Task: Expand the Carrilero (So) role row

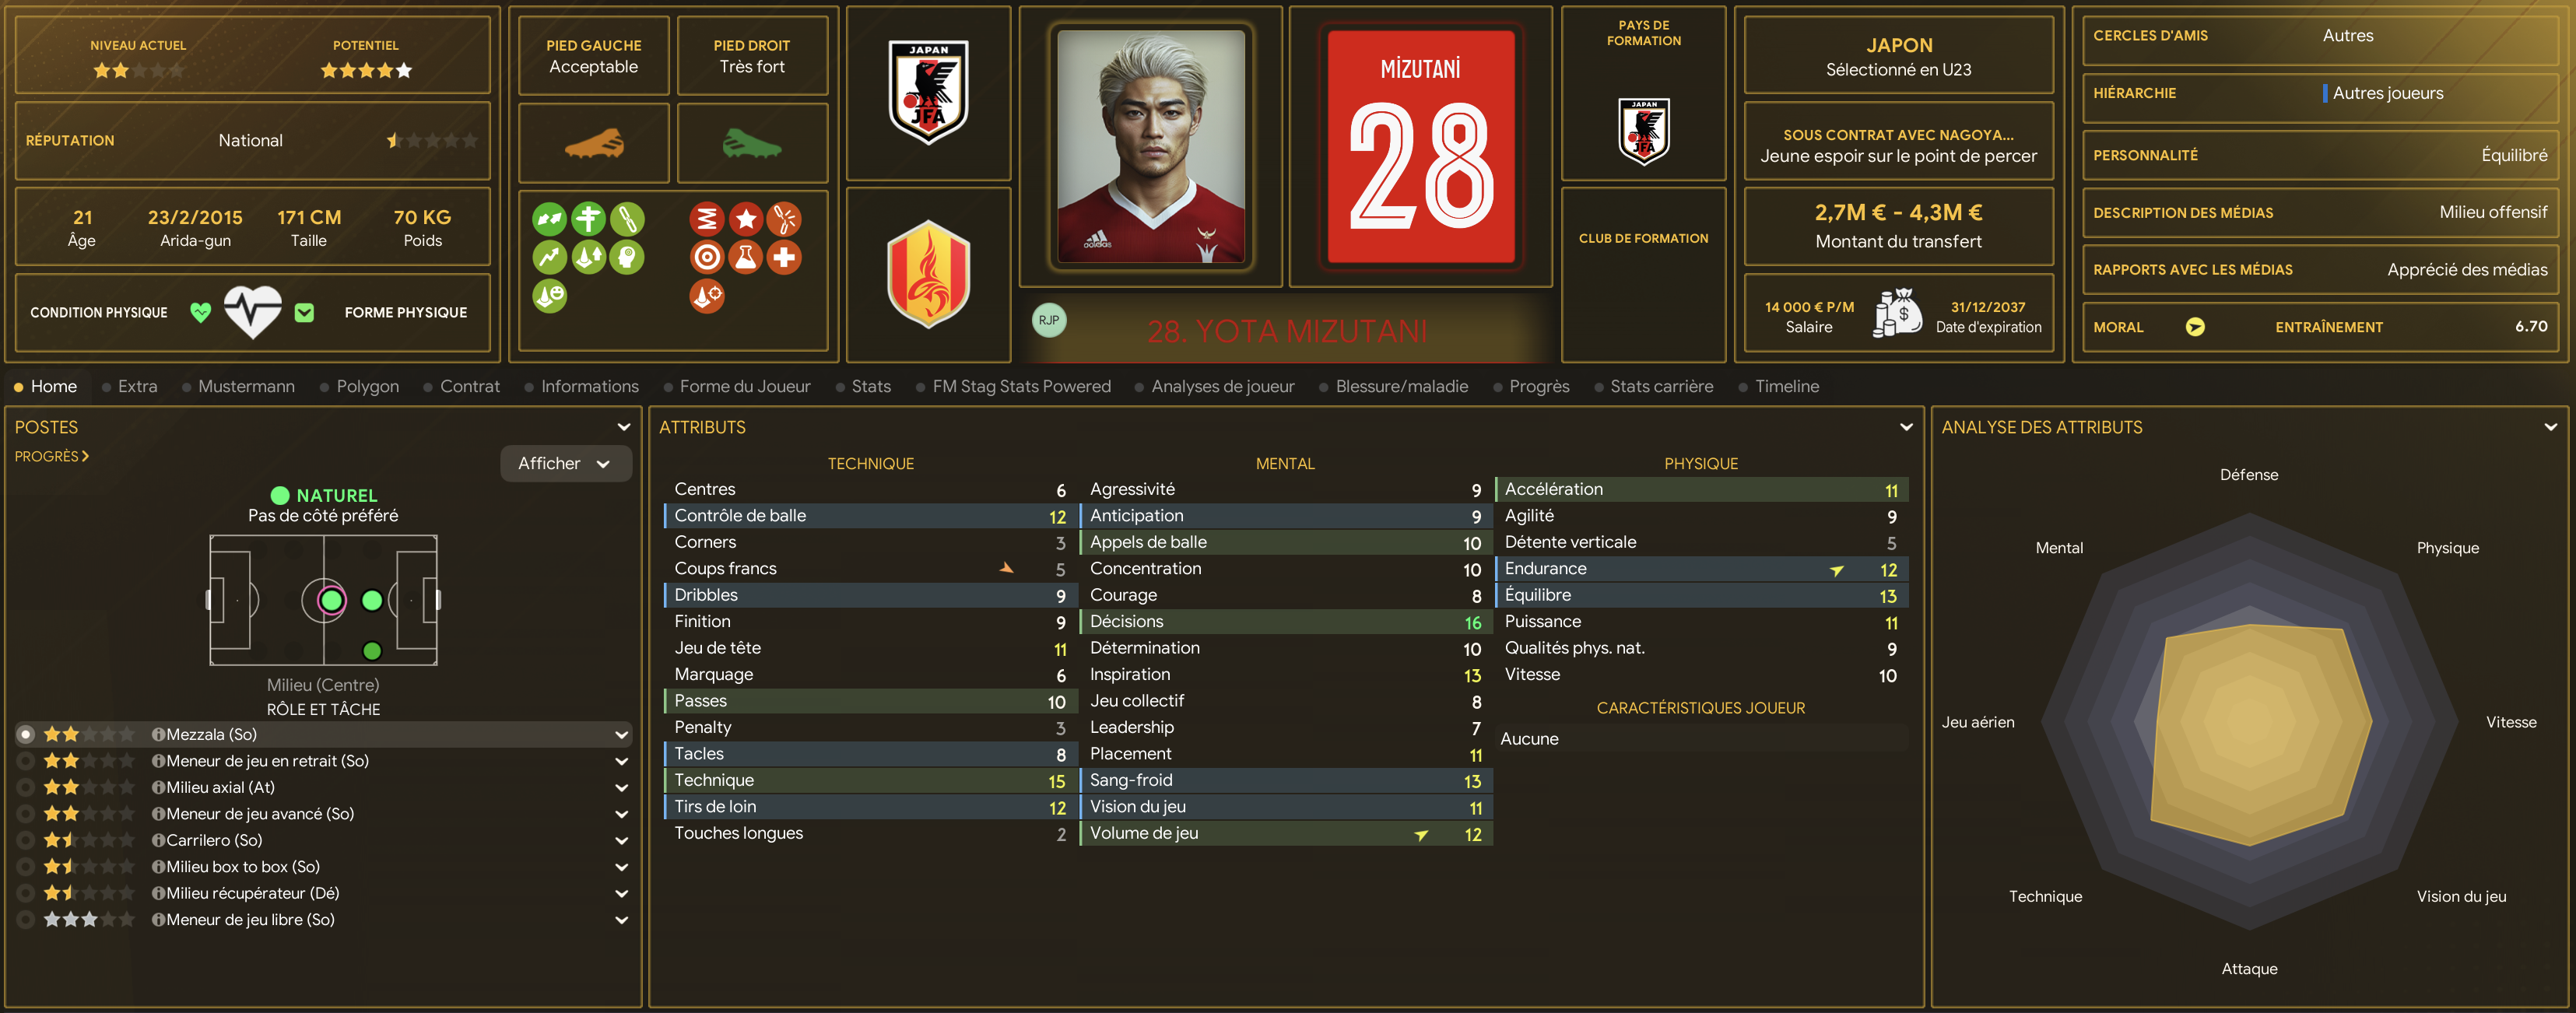Action: click(622, 840)
